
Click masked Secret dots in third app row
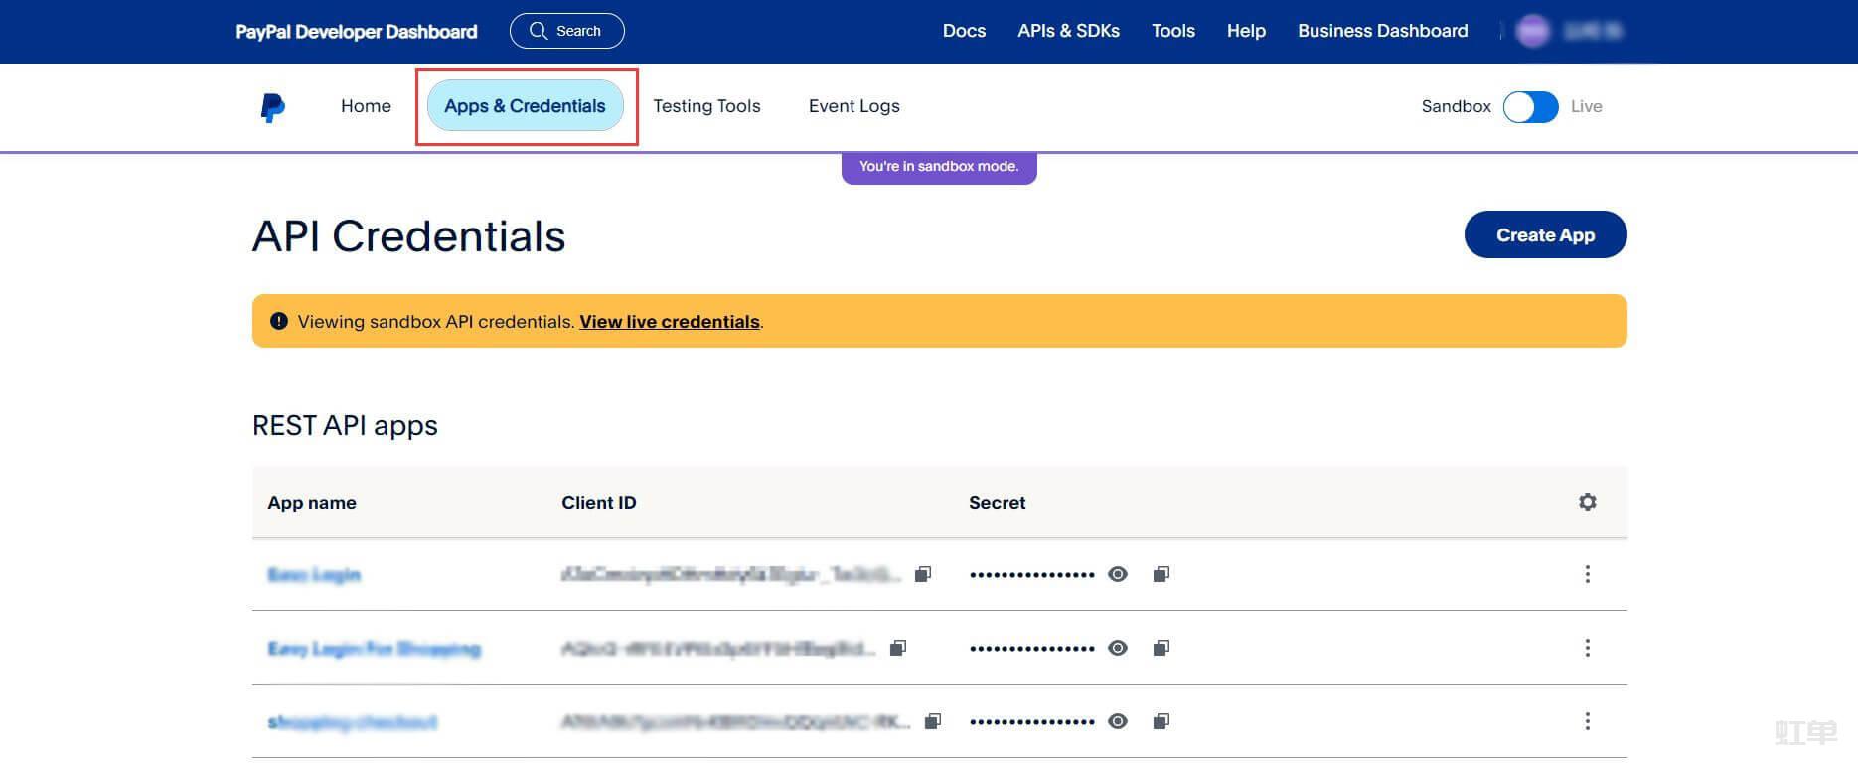(x=1032, y=722)
